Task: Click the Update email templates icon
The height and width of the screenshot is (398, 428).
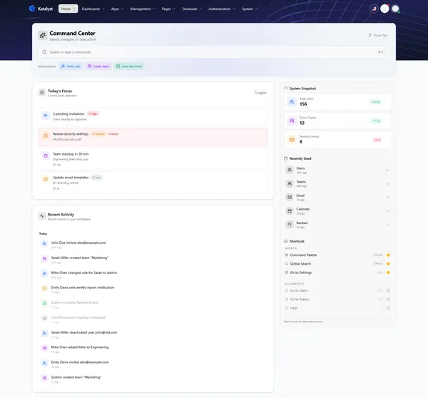Action: tap(46, 179)
